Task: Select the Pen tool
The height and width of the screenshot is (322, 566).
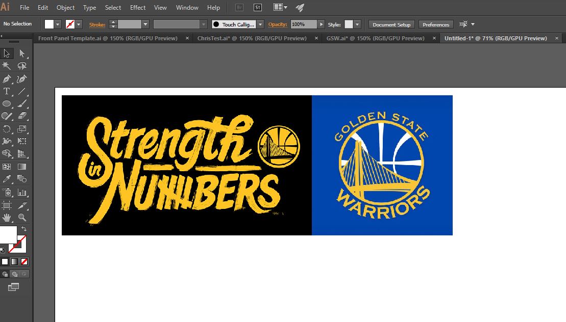Action: (x=7, y=78)
